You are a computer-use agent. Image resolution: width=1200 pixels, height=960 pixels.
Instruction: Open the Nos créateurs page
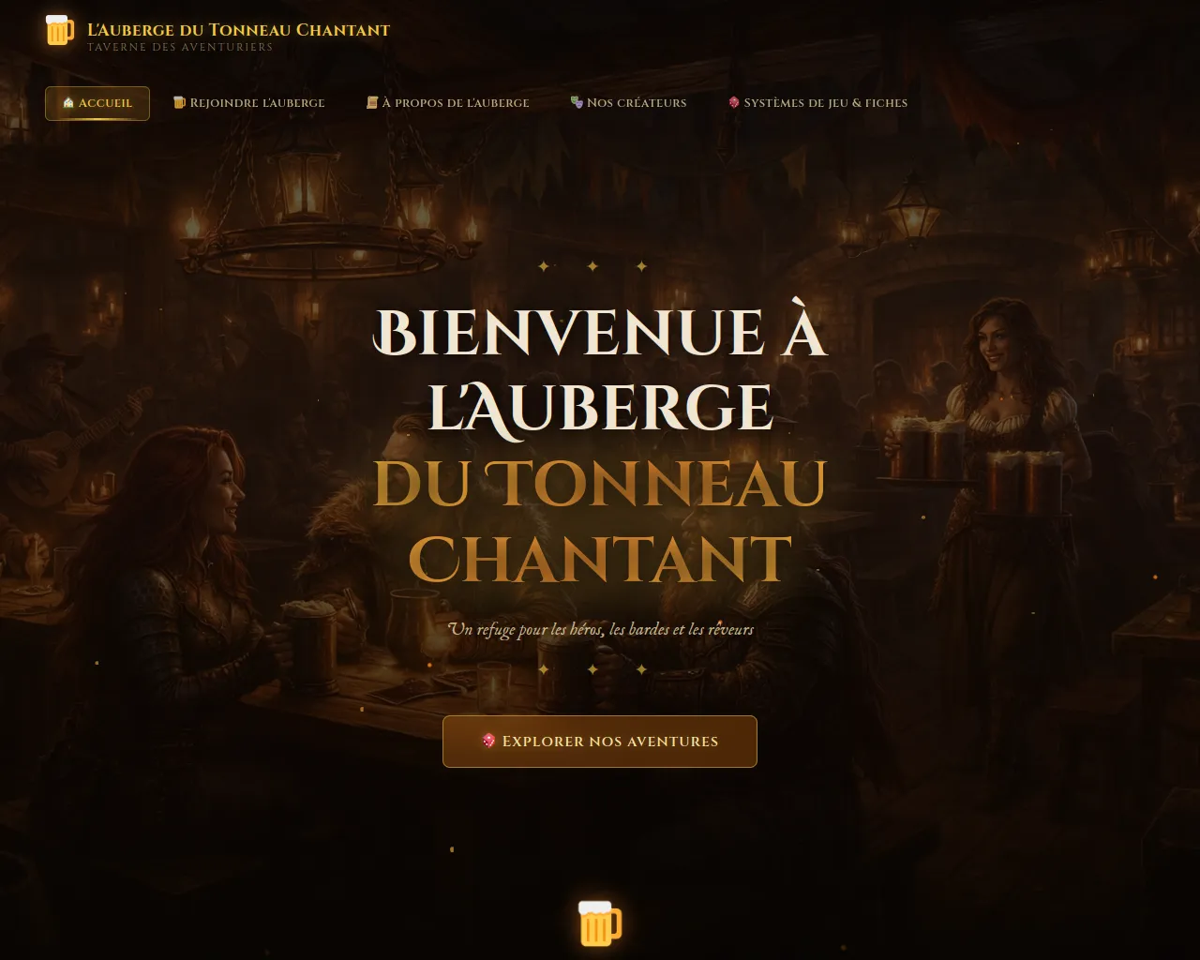coord(628,103)
